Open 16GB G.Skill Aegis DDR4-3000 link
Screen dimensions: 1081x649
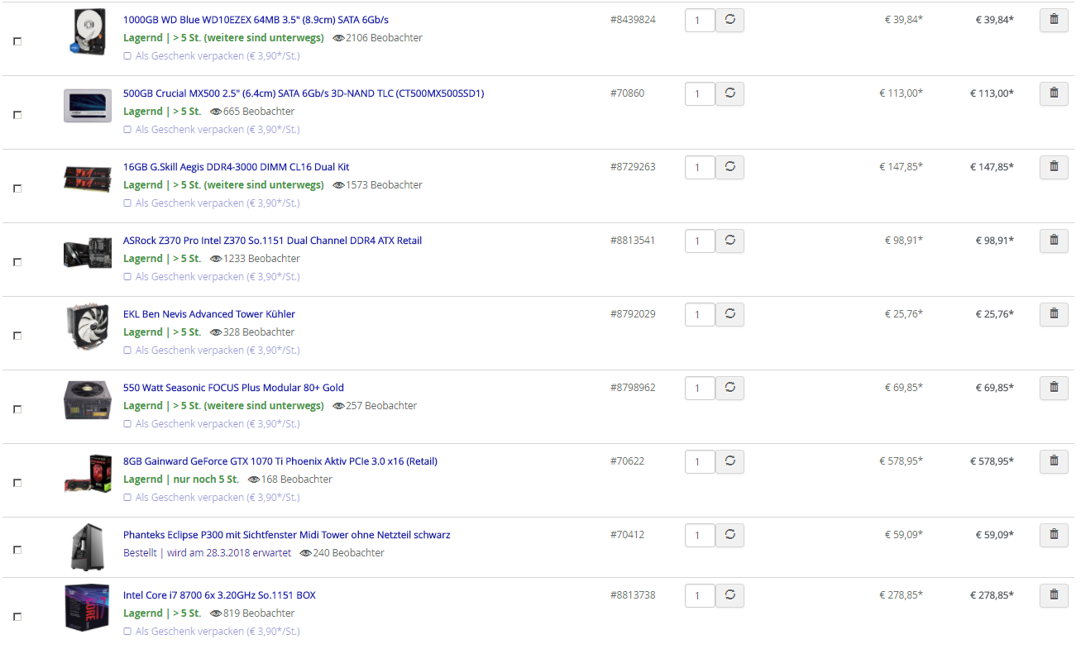pyautogui.click(x=237, y=167)
